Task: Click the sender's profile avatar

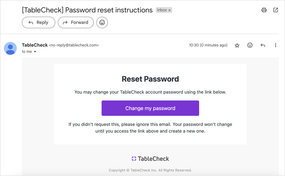Action: 10,48
